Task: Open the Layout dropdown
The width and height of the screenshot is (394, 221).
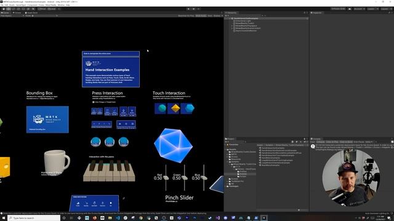Action: tap(386, 9)
